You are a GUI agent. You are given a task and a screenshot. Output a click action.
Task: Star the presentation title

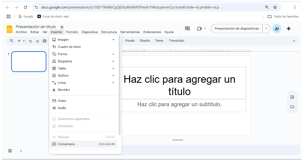tap(62, 27)
